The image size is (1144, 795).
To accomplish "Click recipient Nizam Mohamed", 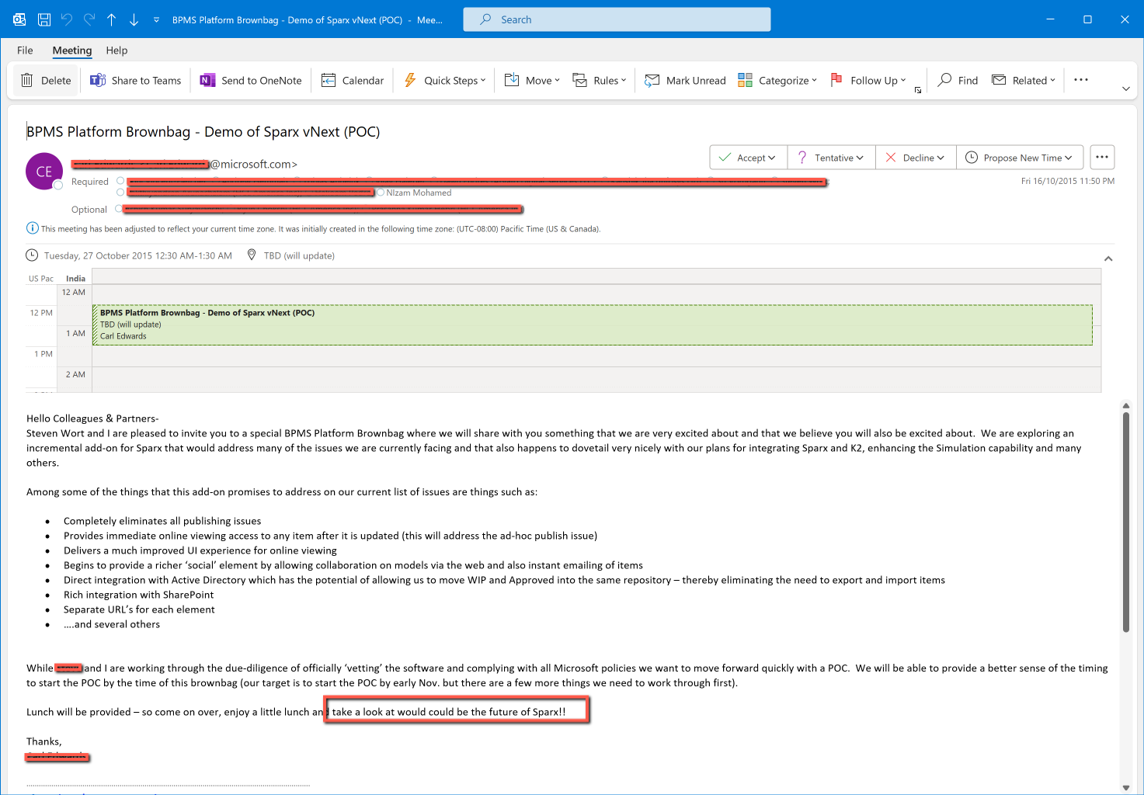I will [419, 193].
